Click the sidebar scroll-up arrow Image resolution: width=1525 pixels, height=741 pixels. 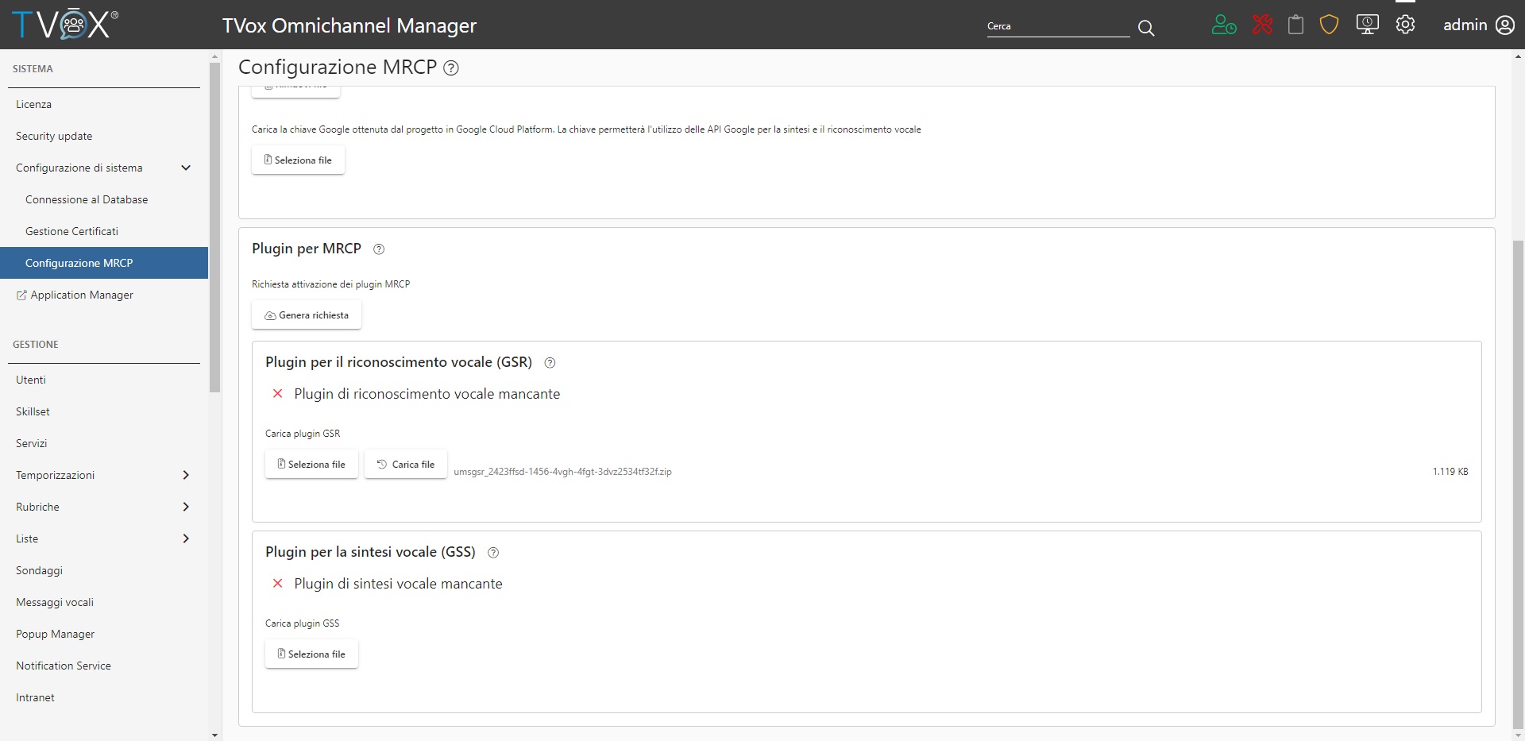214,56
